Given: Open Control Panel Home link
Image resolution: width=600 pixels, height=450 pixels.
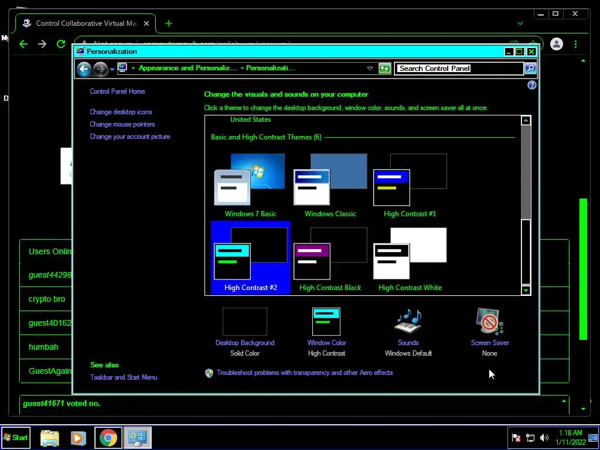Looking at the screenshot, I should coord(117,91).
